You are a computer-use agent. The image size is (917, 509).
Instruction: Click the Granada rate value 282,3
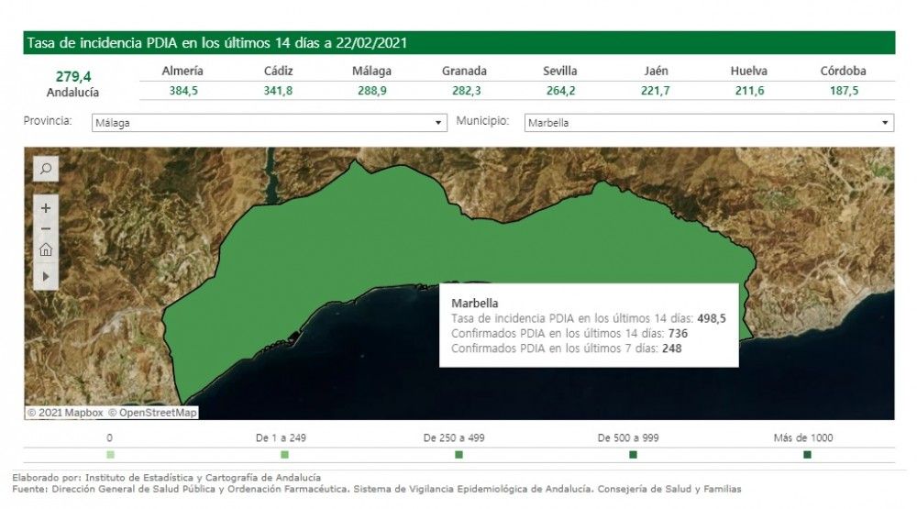[x=466, y=91]
